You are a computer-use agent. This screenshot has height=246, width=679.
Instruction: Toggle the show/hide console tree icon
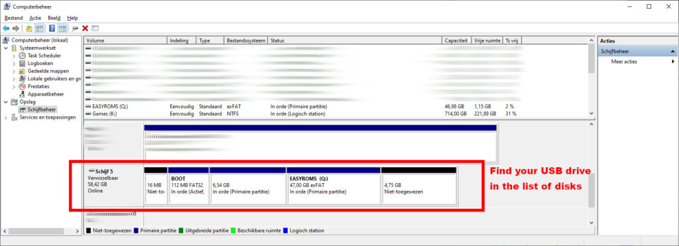[x=39, y=28]
